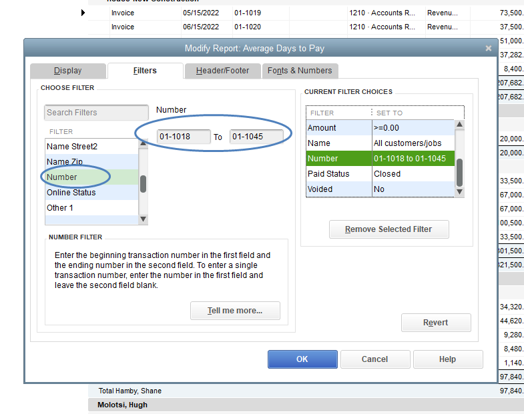524x414 pixels.
Task: Click invoice number 01-1020 in report
Action: tap(248, 27)
